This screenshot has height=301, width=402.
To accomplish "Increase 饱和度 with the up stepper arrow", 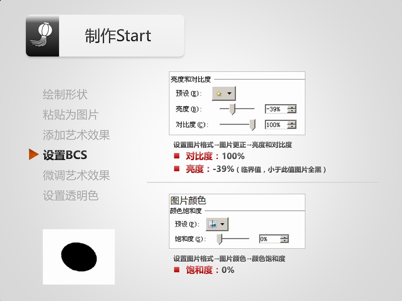I will (x=285, y=237).
